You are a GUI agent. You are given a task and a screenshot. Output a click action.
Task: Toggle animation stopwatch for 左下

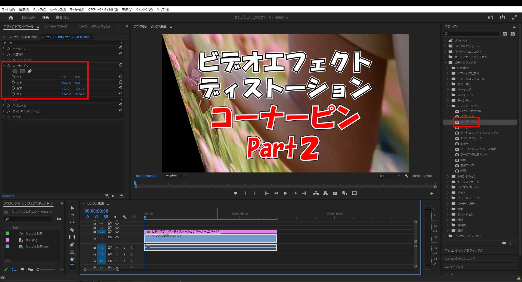click(13, 88)
